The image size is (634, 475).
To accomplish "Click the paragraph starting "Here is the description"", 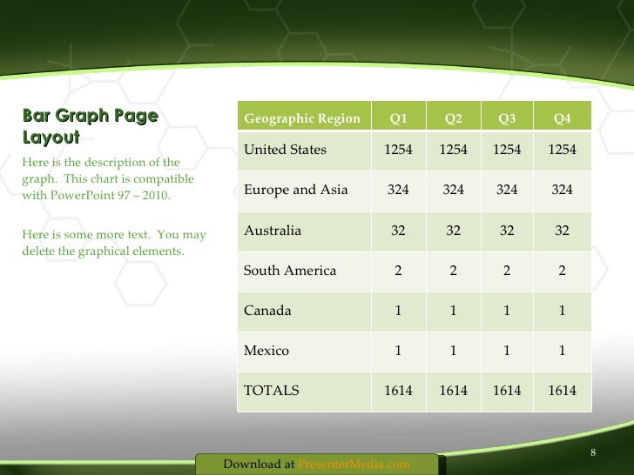I will [x=108, y=178].
